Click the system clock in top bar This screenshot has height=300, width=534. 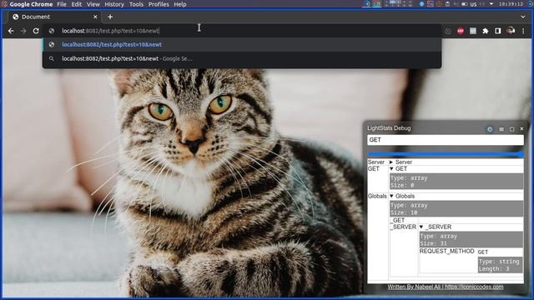(x=511, y=4)
